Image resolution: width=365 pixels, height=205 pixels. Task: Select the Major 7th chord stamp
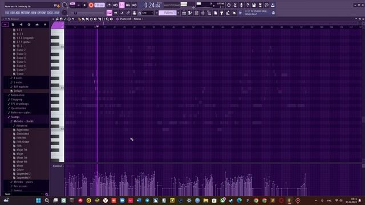point(22,150)
